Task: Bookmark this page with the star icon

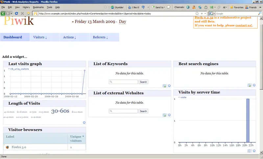Action: pos(197,13)
